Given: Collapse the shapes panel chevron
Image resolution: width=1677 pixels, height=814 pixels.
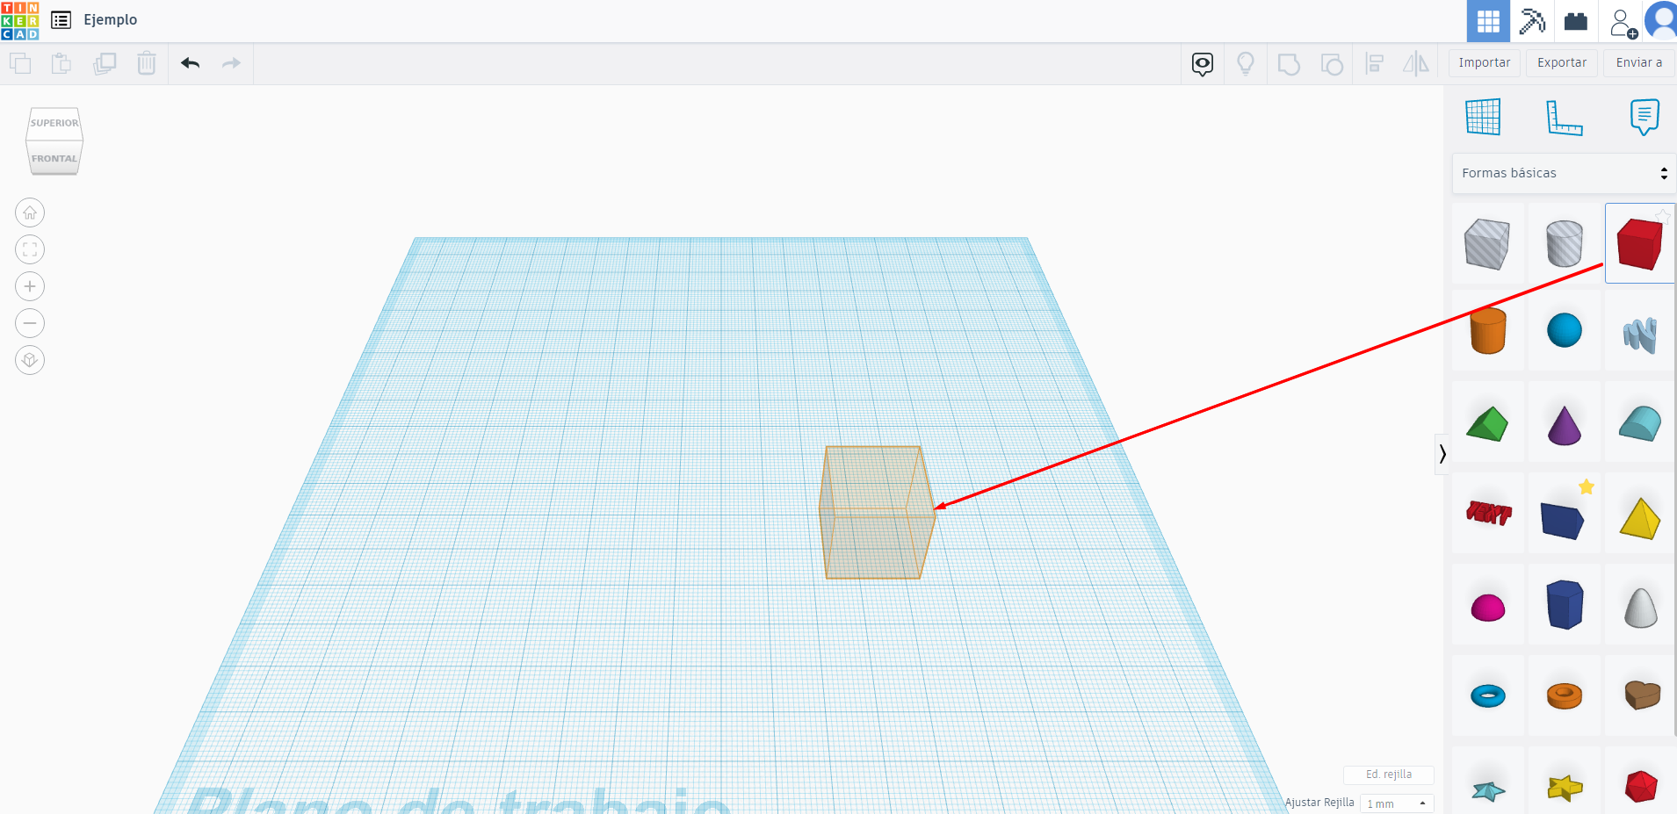Looking at the screenshot, I should [x=1442, y=454].
